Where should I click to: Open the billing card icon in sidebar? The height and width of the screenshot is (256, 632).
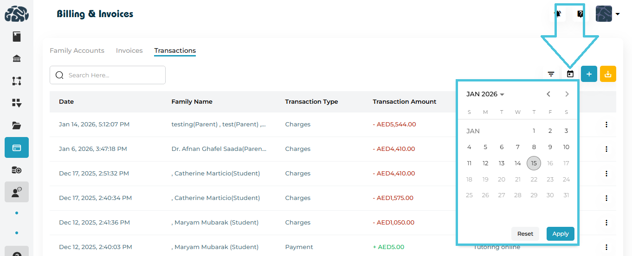[x=17, y=148]
